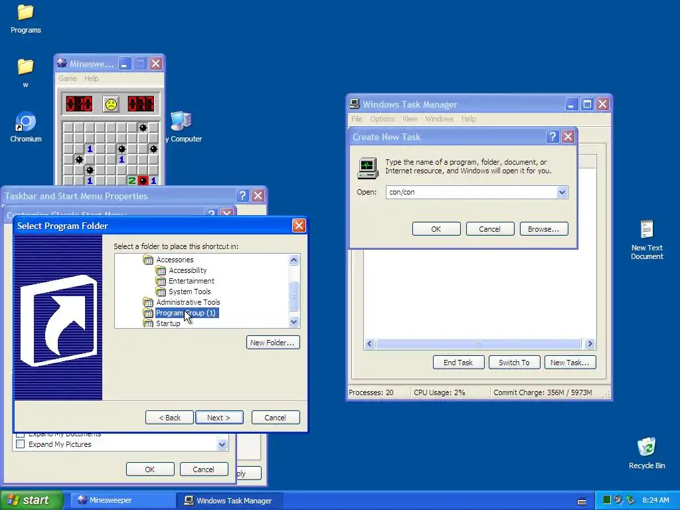The image size is (680, 510).
Task: Click OK in Create New Task dialog
Action: tap(436, 229)
